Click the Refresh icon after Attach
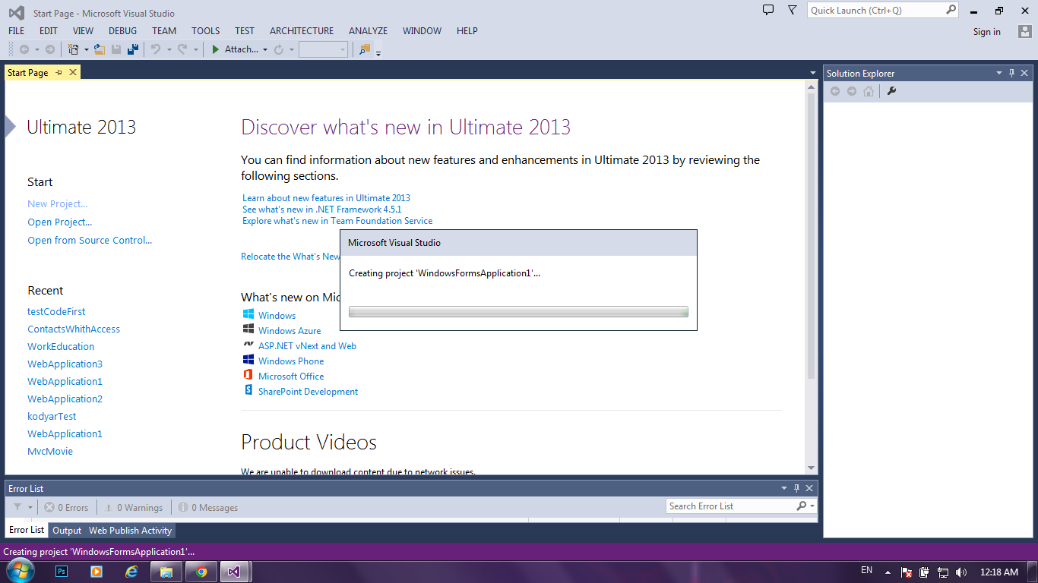Image resolution: width=1038 pixels, height=583 pixels. coord(279,49)
